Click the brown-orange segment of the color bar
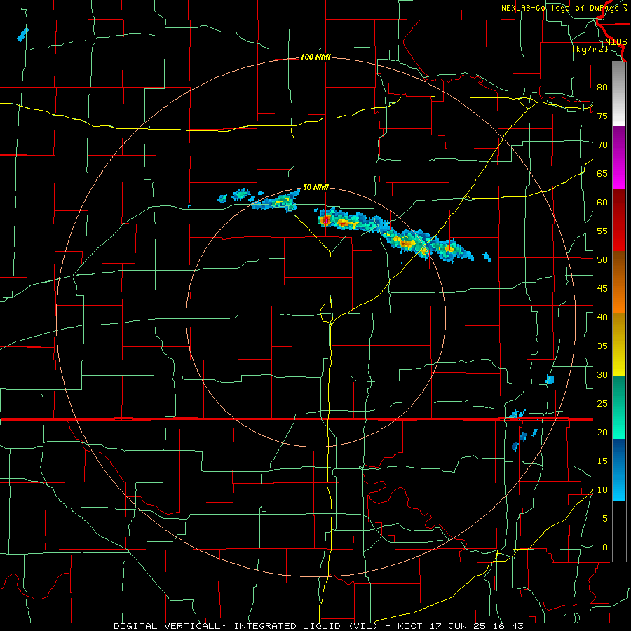631x631 pixels. tap(619, 282)
